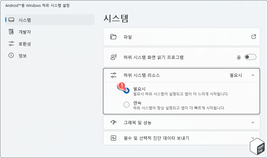Click the gauge icon in 그래픽 및 성능
268x158 pixels.
[x=113, y=123]
